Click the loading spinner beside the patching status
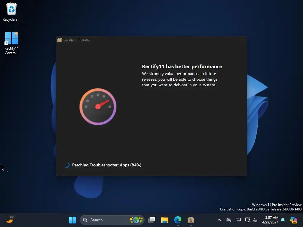Viewport: 303px width, 227px height. [x=67, y=165]
